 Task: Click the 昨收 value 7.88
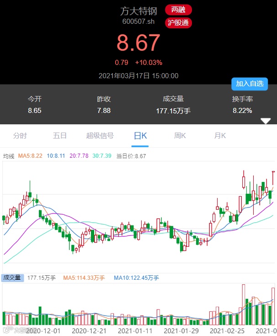[104, 111]
